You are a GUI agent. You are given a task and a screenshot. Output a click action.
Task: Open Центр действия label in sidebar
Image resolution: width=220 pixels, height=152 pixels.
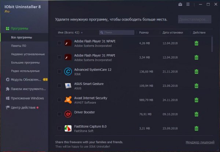(23, 107)
